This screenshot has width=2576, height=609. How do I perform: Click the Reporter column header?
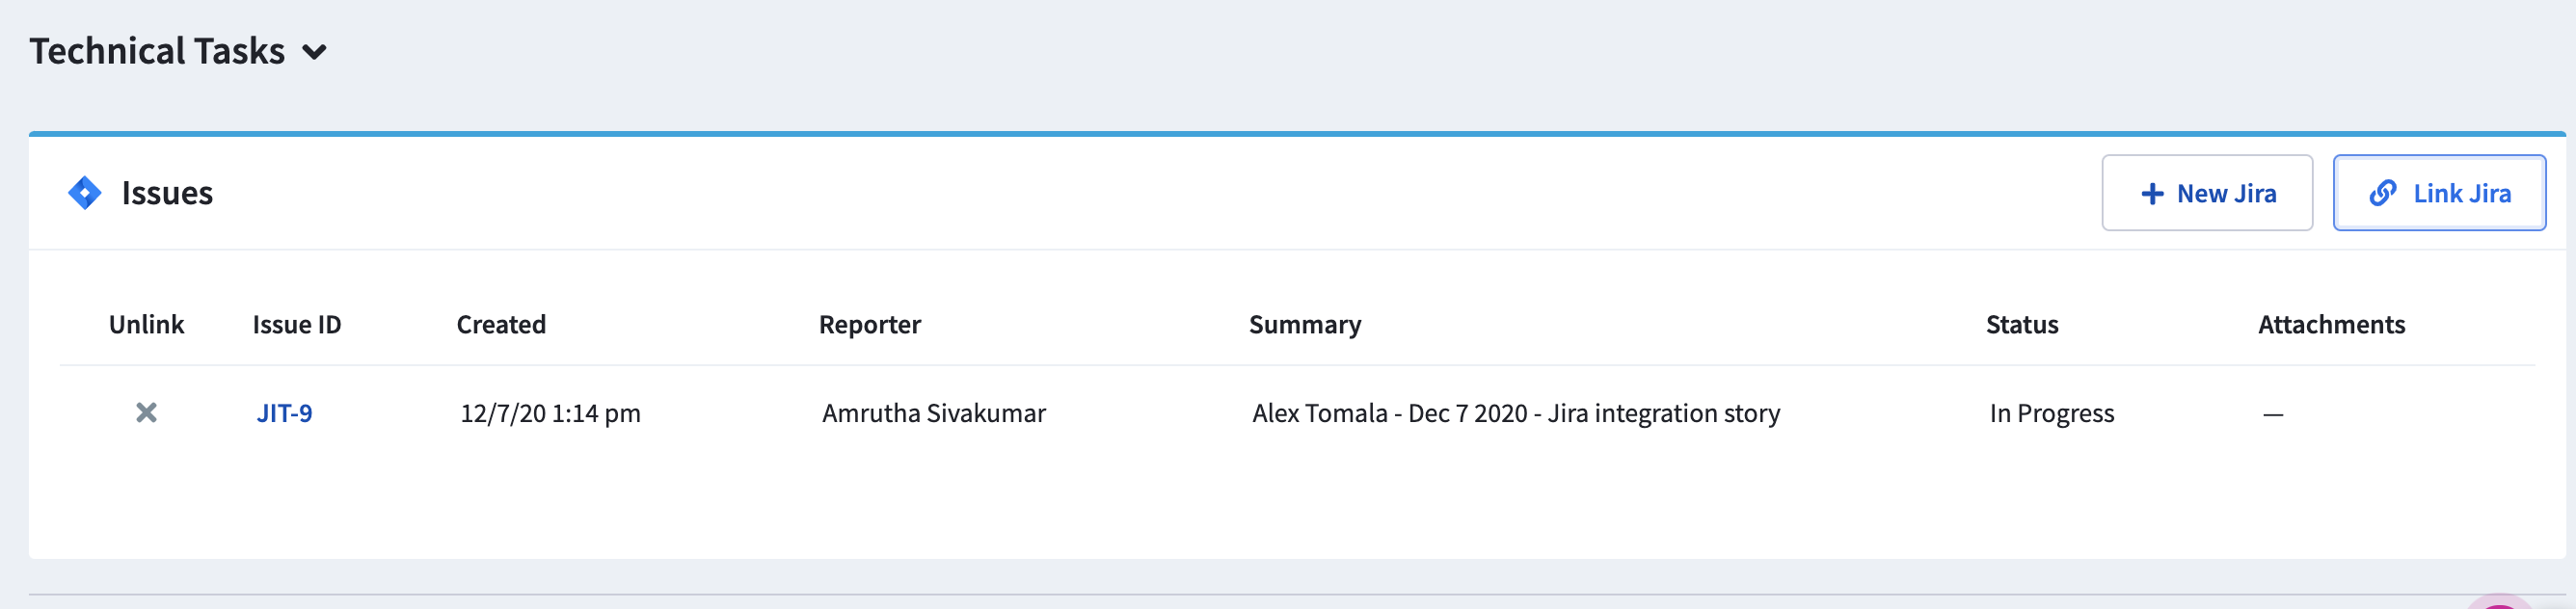pos(869,325)
